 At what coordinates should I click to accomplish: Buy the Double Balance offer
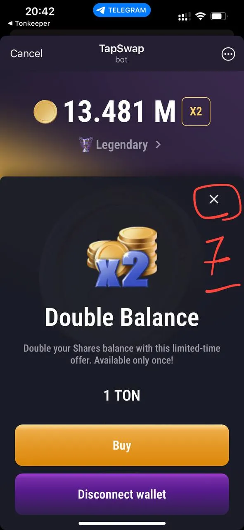[x=122, y=445]
